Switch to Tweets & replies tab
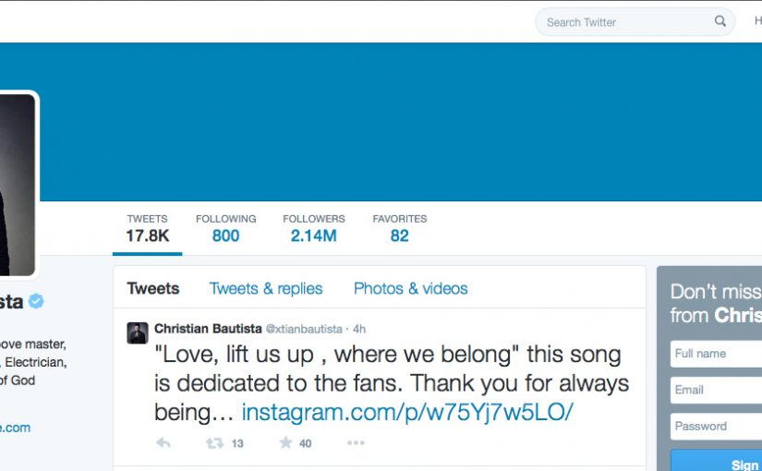762x471 pixels. coord(266,288)
